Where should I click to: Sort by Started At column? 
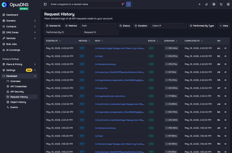click(53, 41)
